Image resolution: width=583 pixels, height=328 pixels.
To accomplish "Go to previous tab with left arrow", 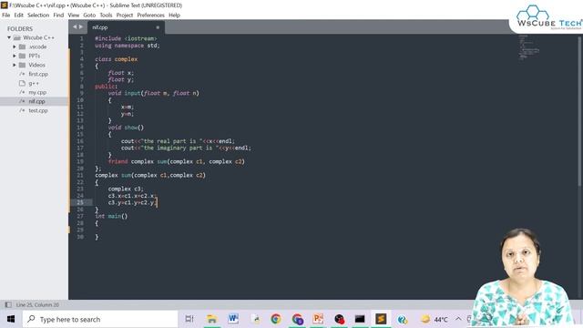I will click(75, 27).
